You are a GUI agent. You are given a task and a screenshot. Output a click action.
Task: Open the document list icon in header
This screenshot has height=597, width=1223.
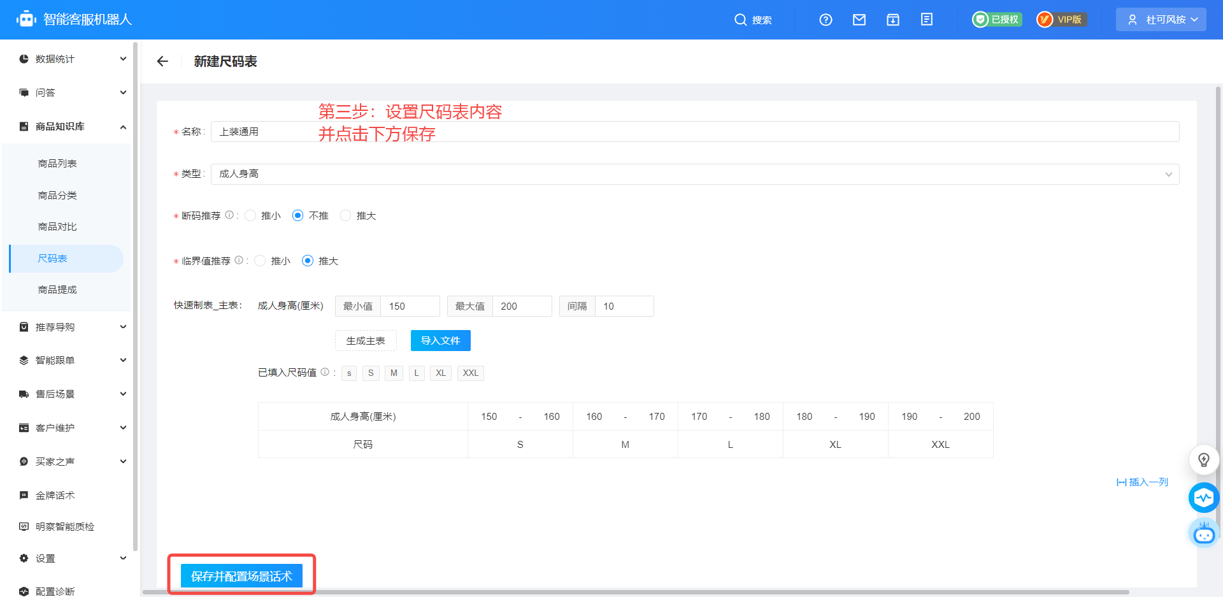click(x=927, y=20)
